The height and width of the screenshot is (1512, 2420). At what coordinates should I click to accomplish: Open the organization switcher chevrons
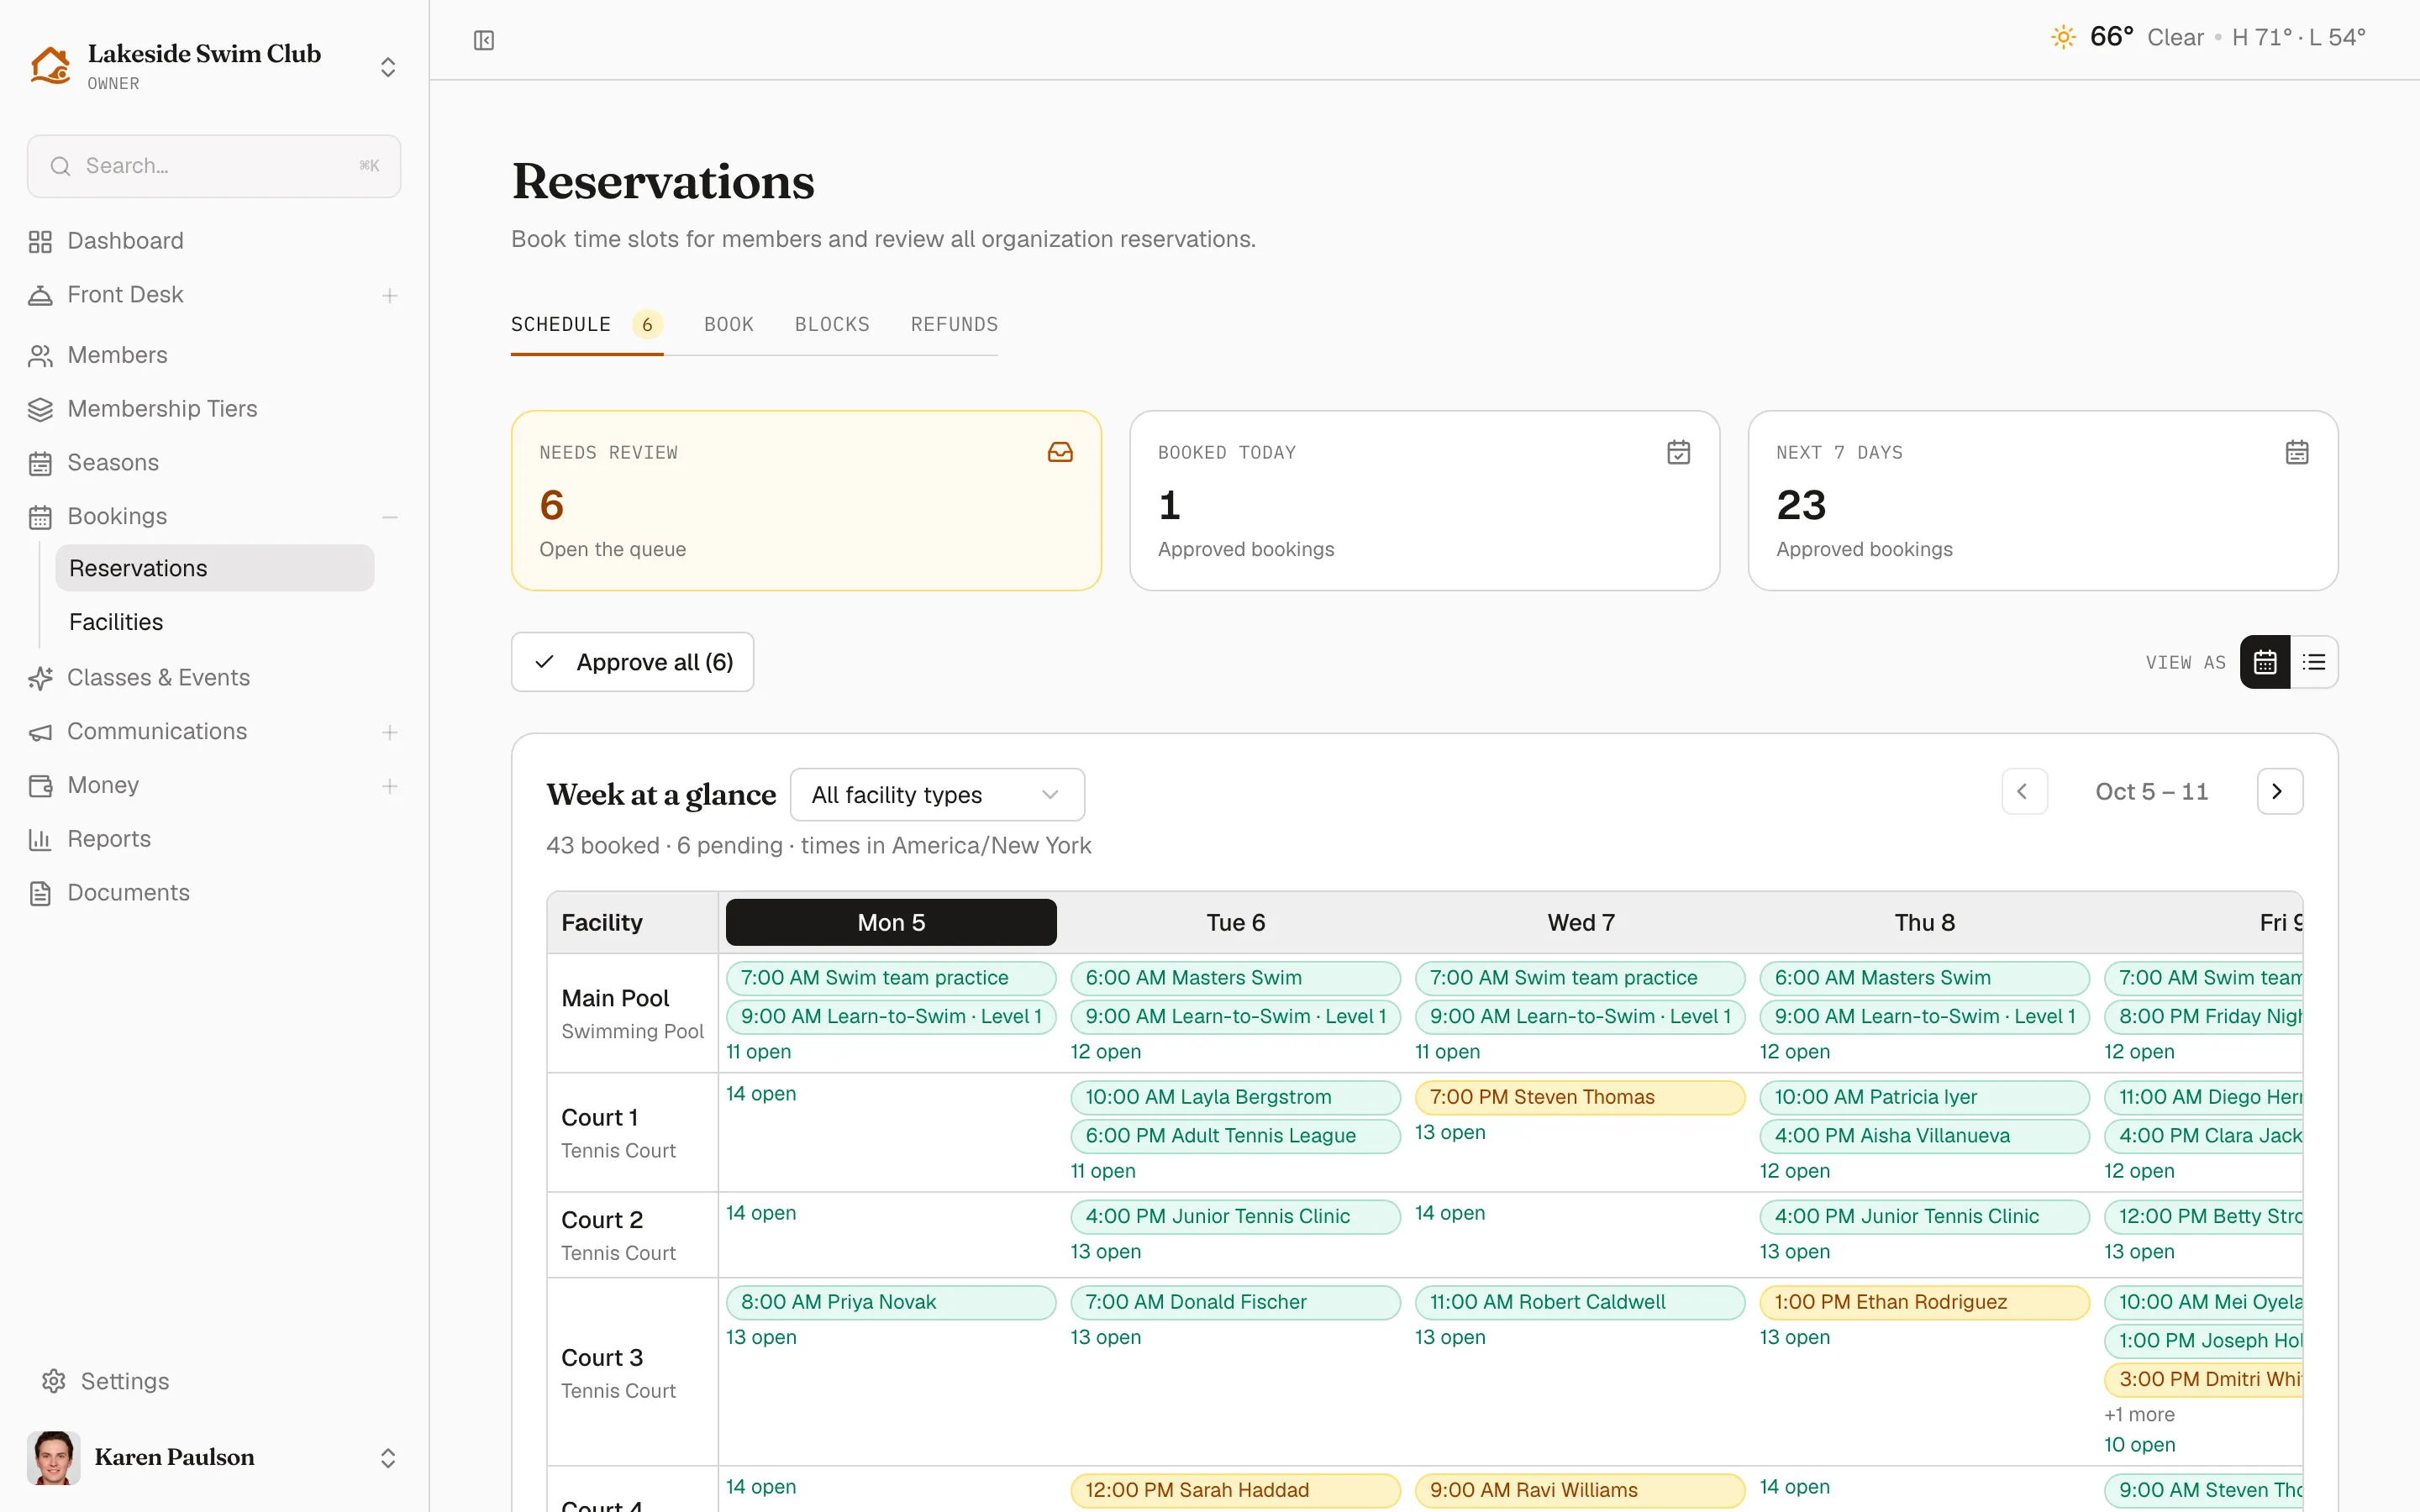[388, 67]
